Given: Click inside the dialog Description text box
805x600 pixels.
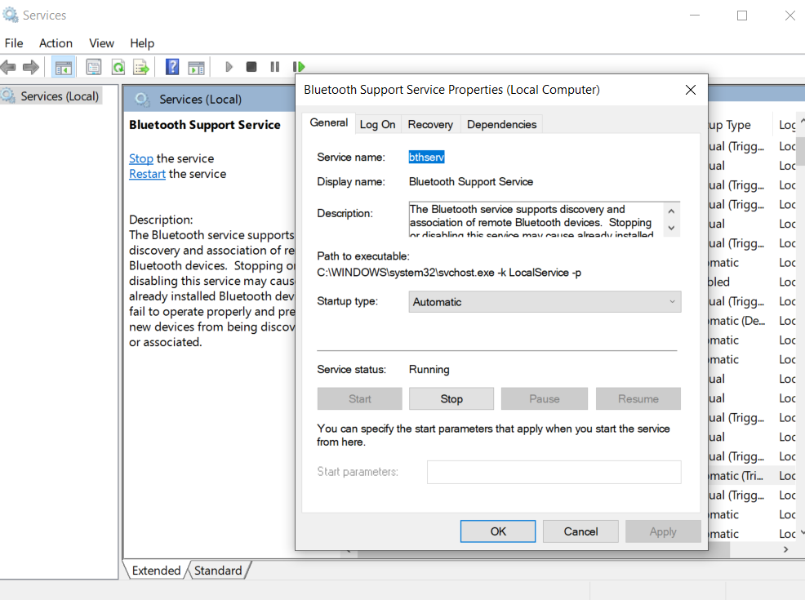Looking at the screenshot, I should pos(536,219).
